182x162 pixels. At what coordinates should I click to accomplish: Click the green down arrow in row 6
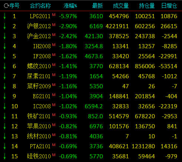(x=5, y=66)
